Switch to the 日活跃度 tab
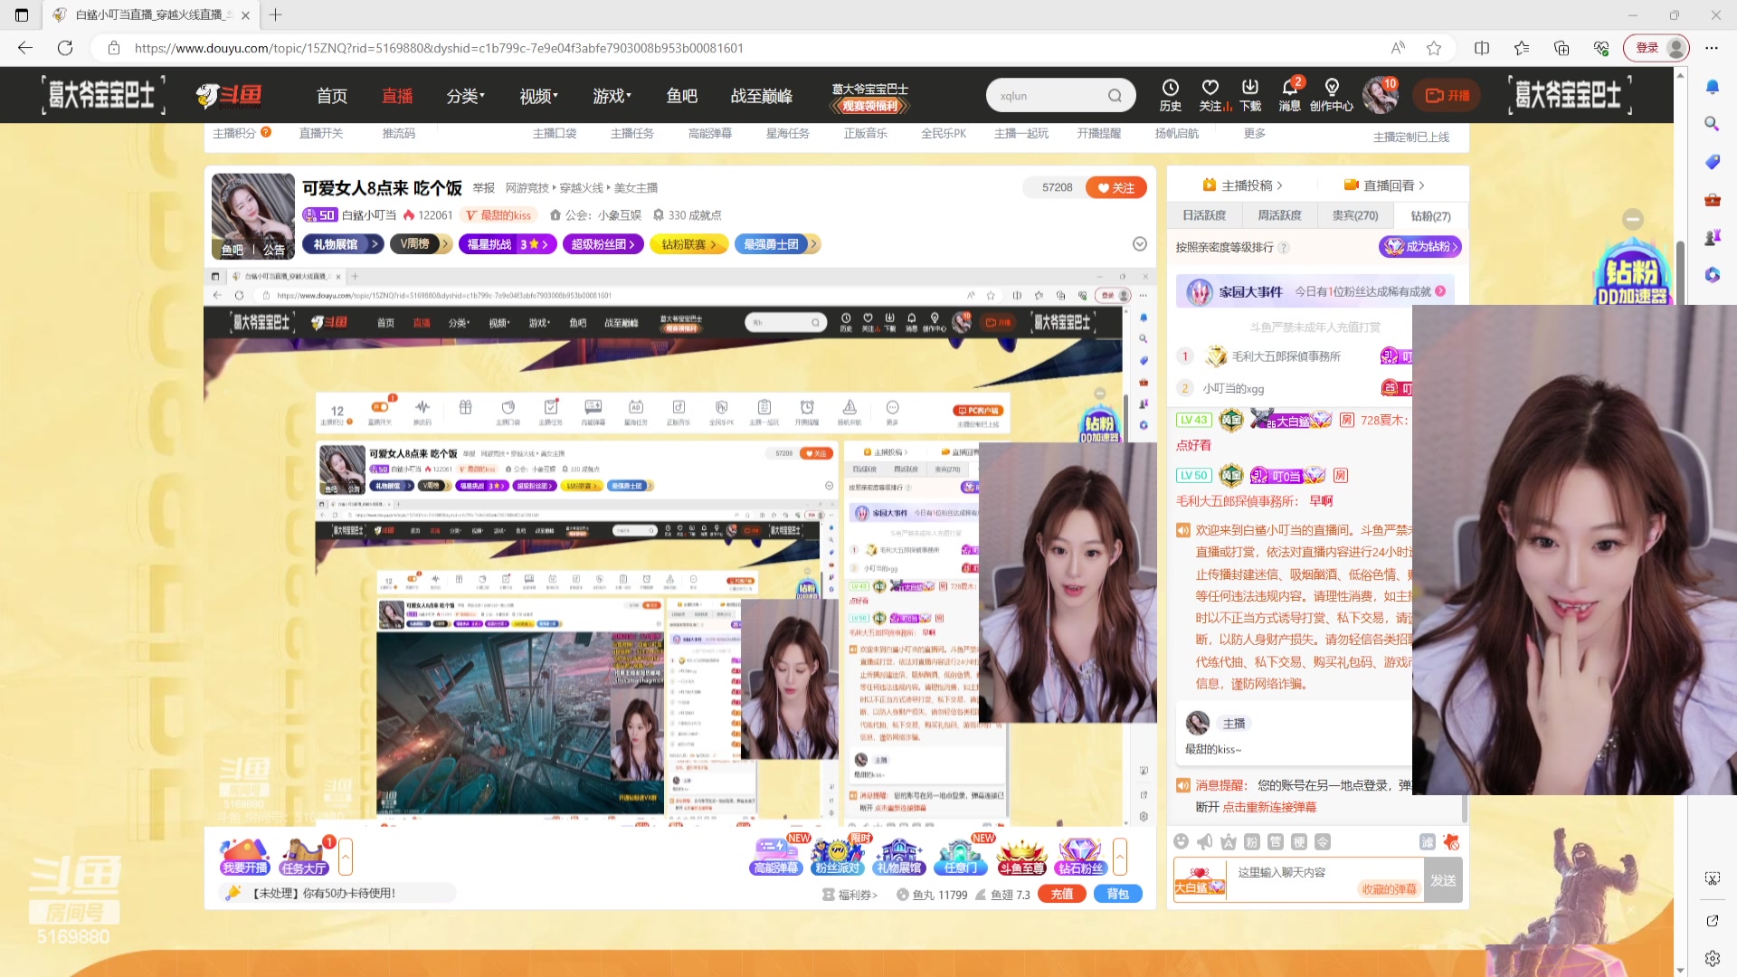Screen dimensions: 1737x977 [x=1204, y=215]
